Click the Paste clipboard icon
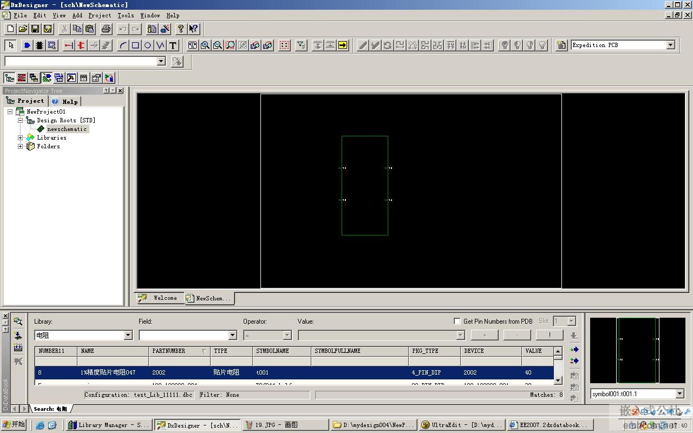This screenshot has width=693, height=433. (90, 29)
